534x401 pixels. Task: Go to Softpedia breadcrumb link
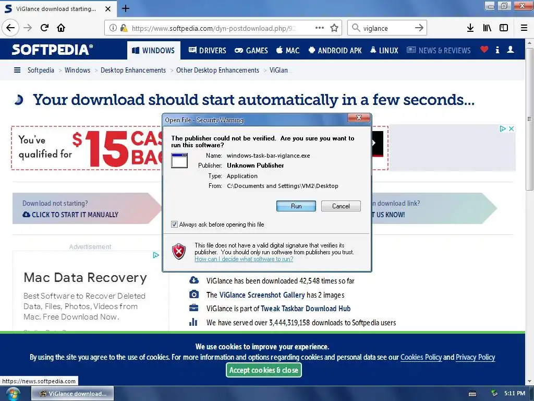(x=41, y=70)
